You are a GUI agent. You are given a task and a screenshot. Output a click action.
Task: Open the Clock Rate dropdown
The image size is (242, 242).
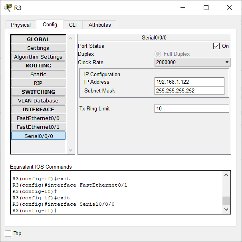coord(192,62)
